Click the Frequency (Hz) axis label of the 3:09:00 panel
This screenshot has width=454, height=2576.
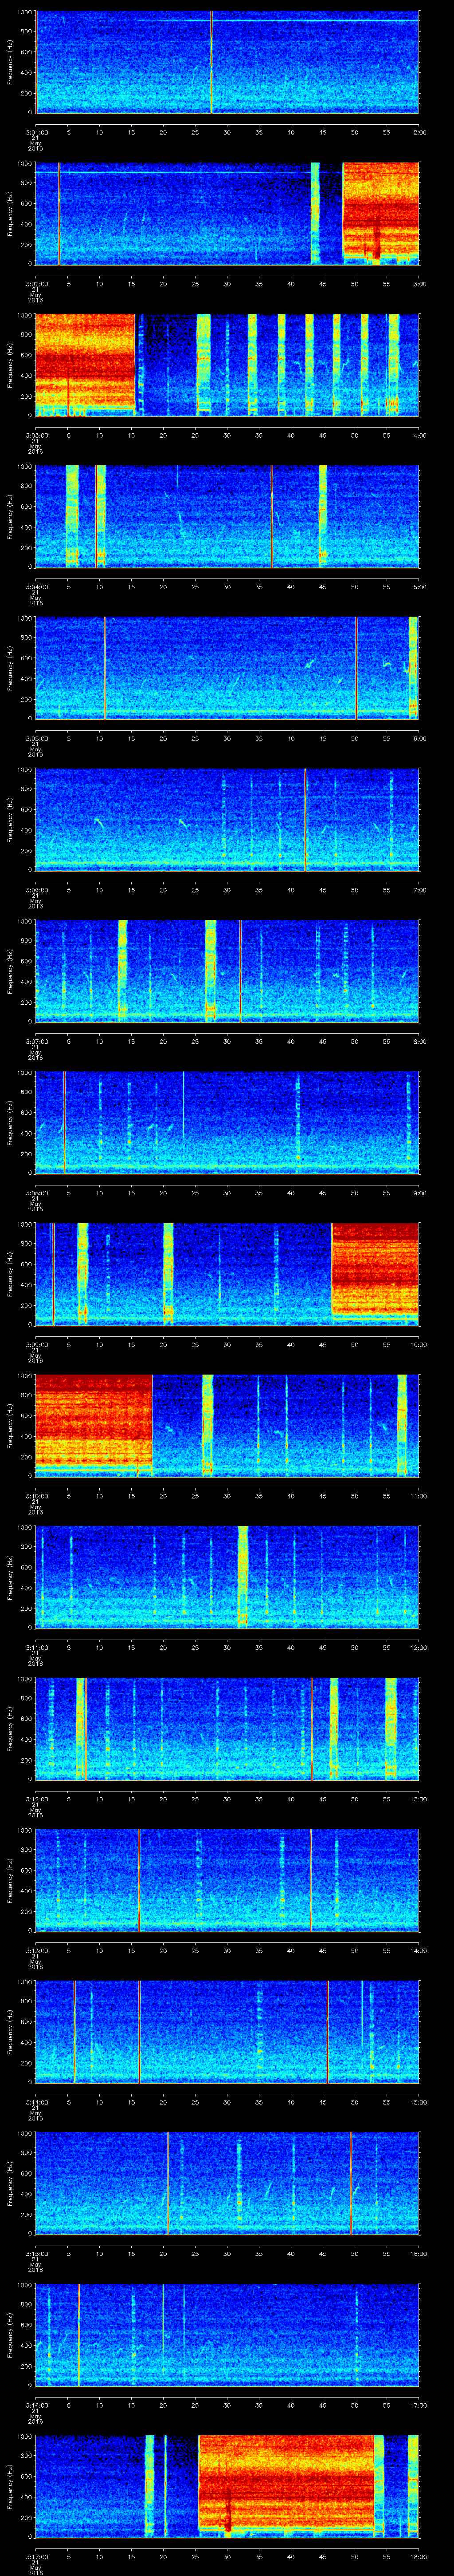(x=10, y=1274)
